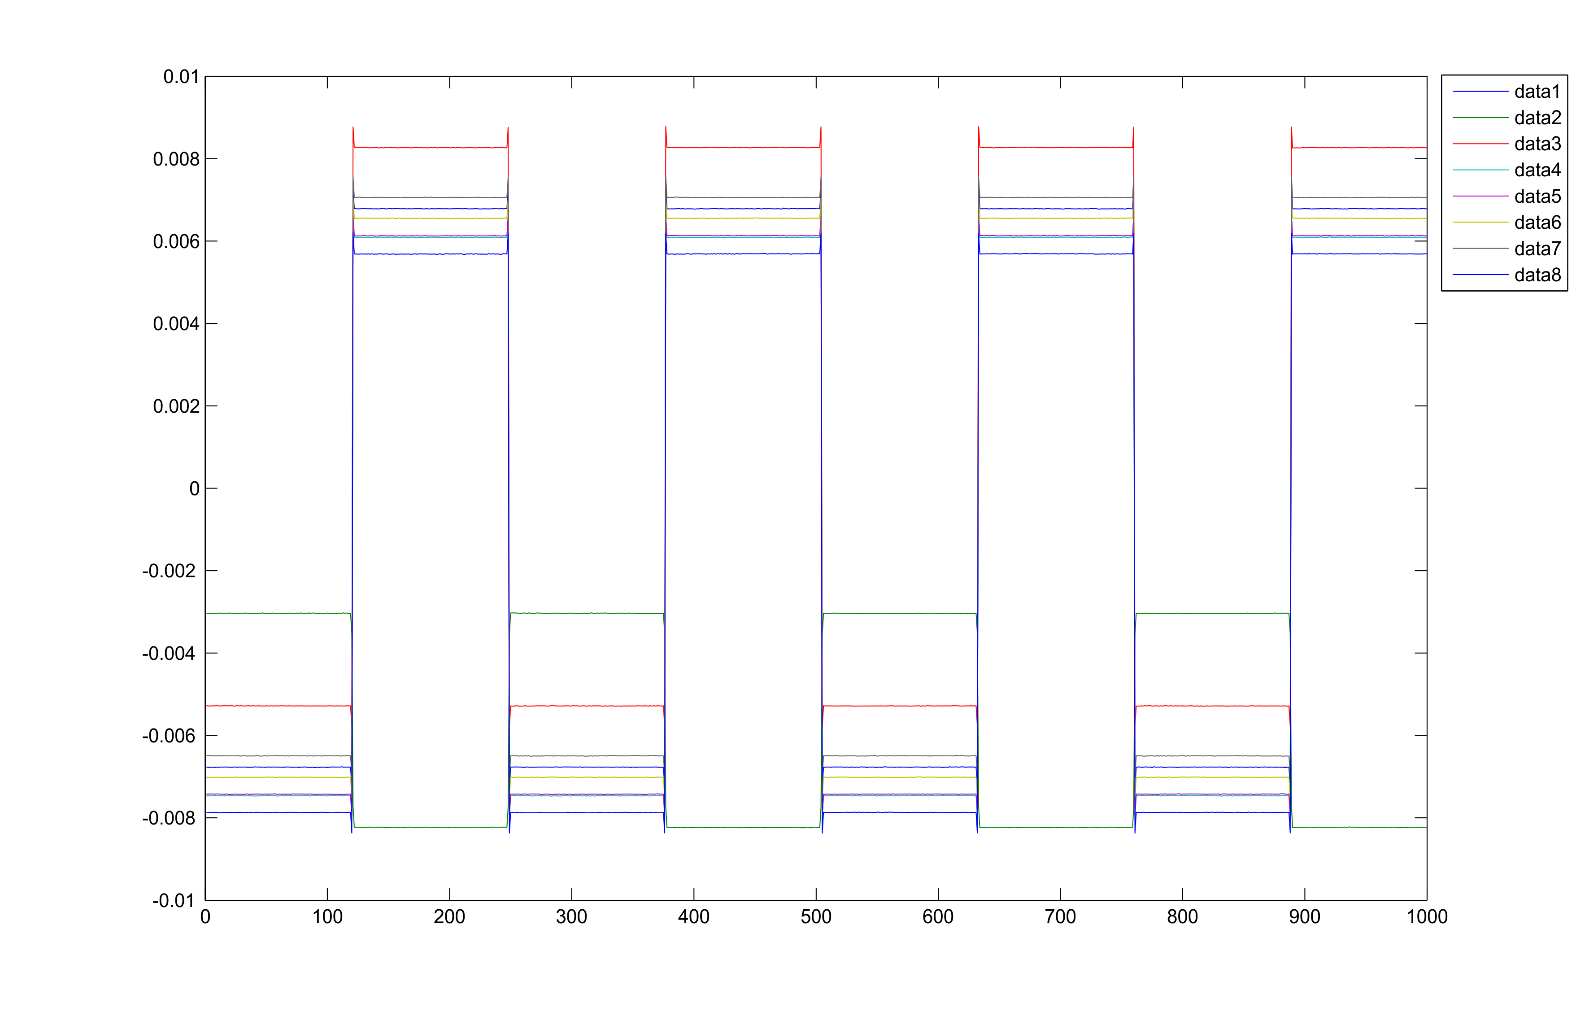Select the gray line sample beside data7

1480,249
